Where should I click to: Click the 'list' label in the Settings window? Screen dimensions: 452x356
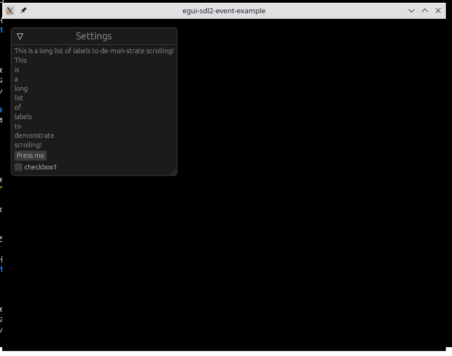[x=19, y=97]
